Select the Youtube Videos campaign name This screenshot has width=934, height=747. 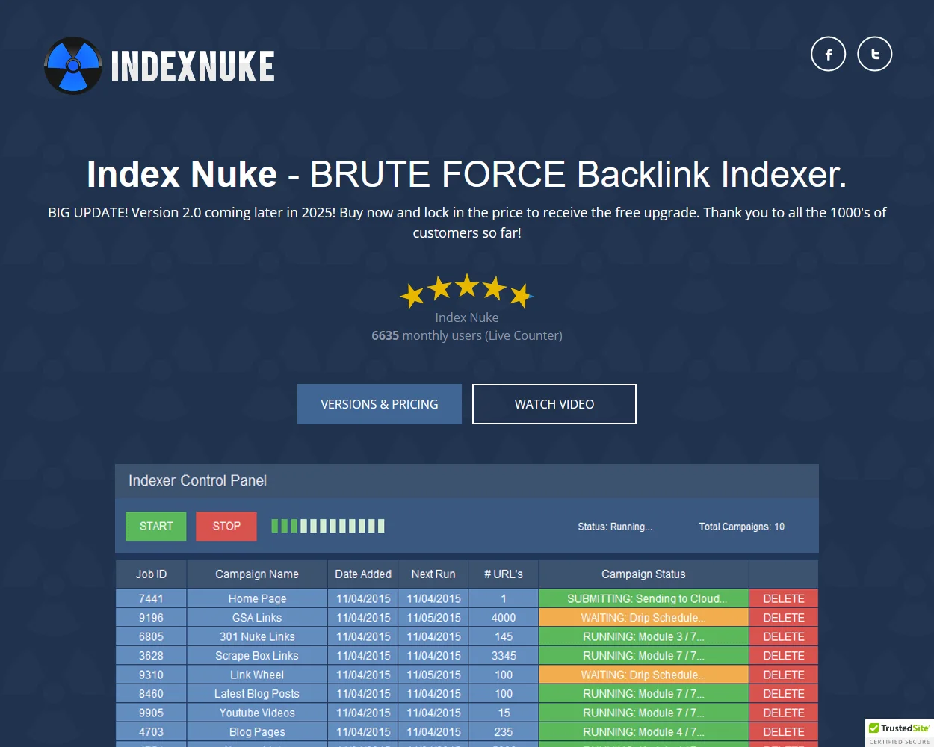[x=257, y=713]
